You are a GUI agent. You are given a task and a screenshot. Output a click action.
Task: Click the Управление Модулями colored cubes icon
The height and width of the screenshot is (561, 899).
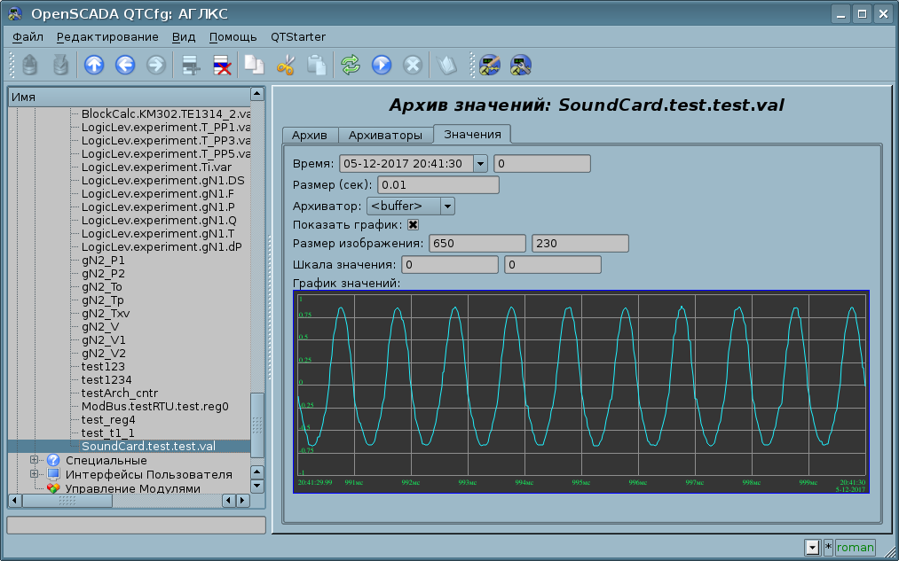(x=53, y=488)
